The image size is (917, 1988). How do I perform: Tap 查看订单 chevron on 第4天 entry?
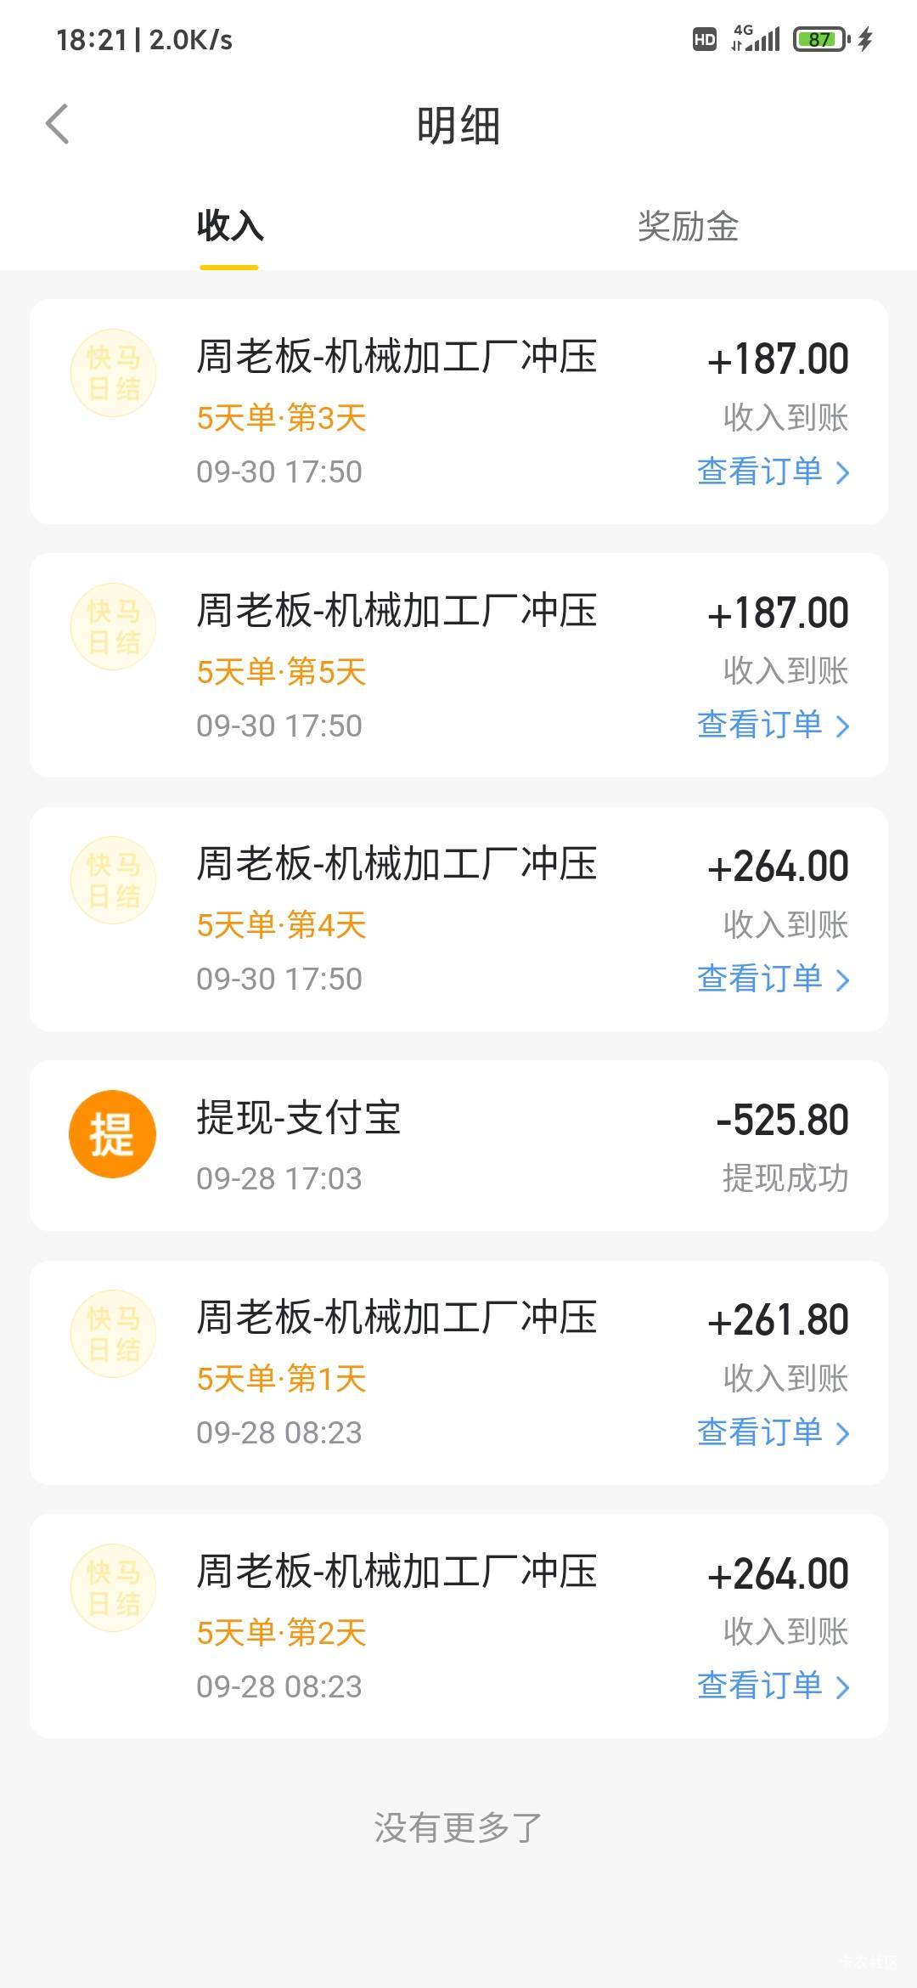tap(842, 980)
